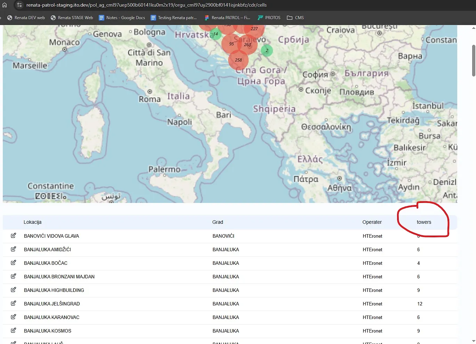
Task: Open Renata DEV web bookmark
Action: point(26,18)
